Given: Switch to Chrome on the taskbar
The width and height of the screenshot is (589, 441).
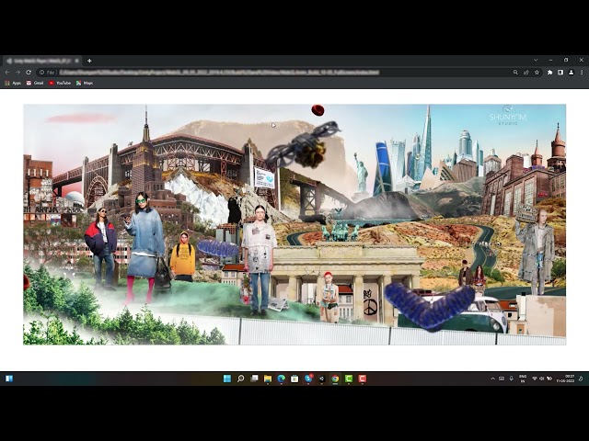Looking at the screenshot, I should 335,379.
